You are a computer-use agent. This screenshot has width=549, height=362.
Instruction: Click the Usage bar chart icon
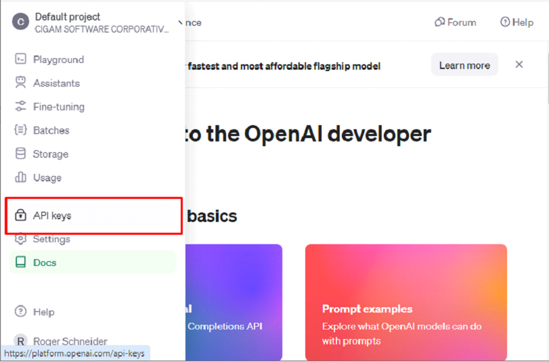click(21, 177)
